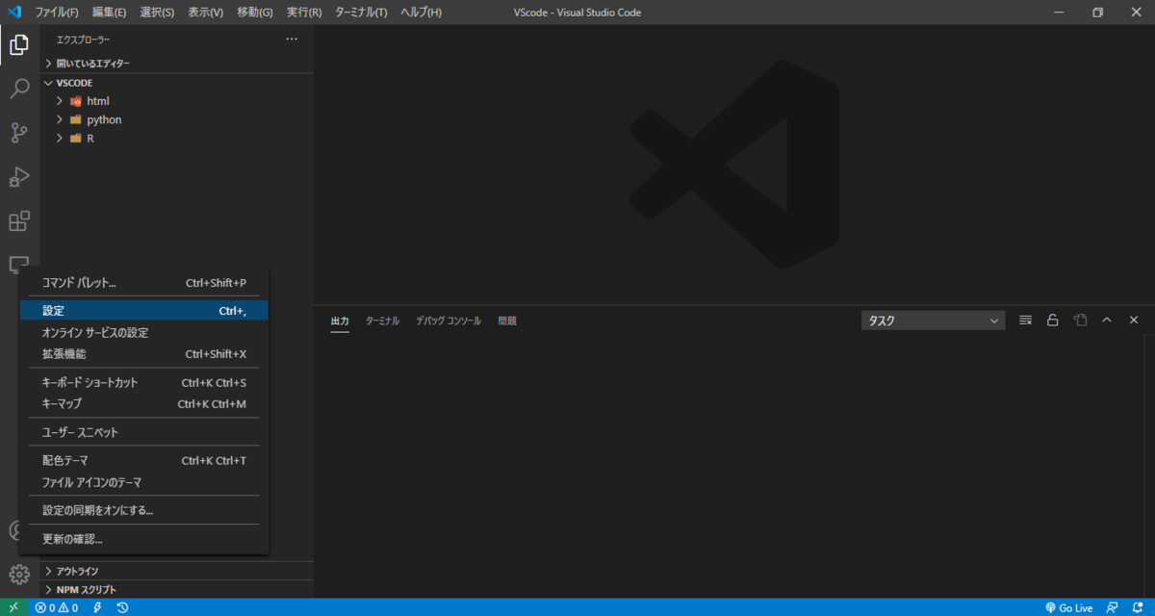Click 更新の確認... menu entry
This screenshot has height=616, width=1155.
pyautogui.click(x=143, y=539)
